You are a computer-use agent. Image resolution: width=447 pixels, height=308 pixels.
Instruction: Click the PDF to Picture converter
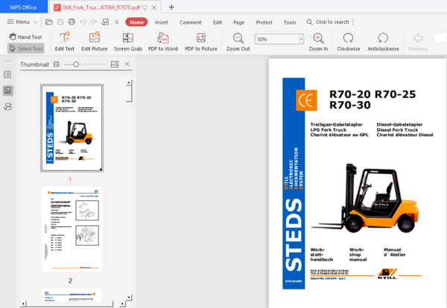point(201,42)
